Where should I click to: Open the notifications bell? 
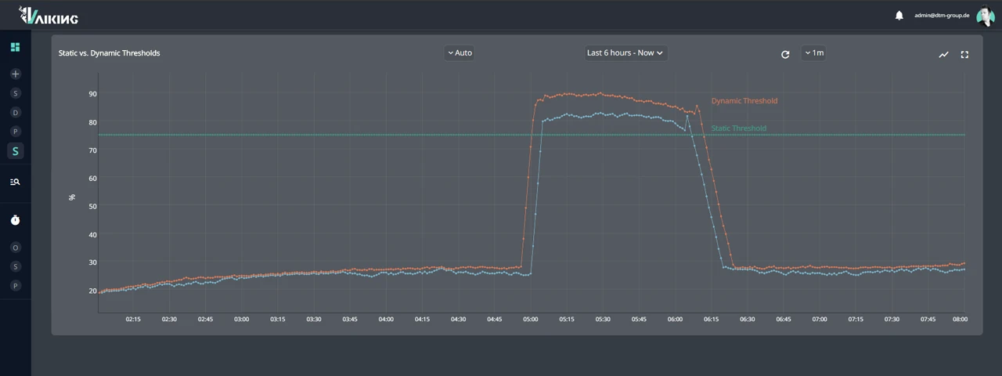[899, 15]
